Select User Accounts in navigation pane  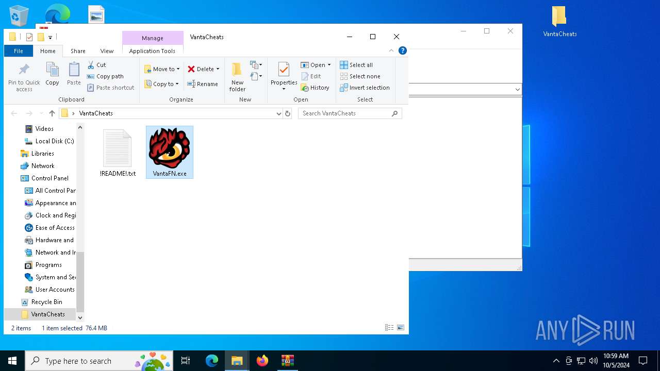click(x=55, y=290)
